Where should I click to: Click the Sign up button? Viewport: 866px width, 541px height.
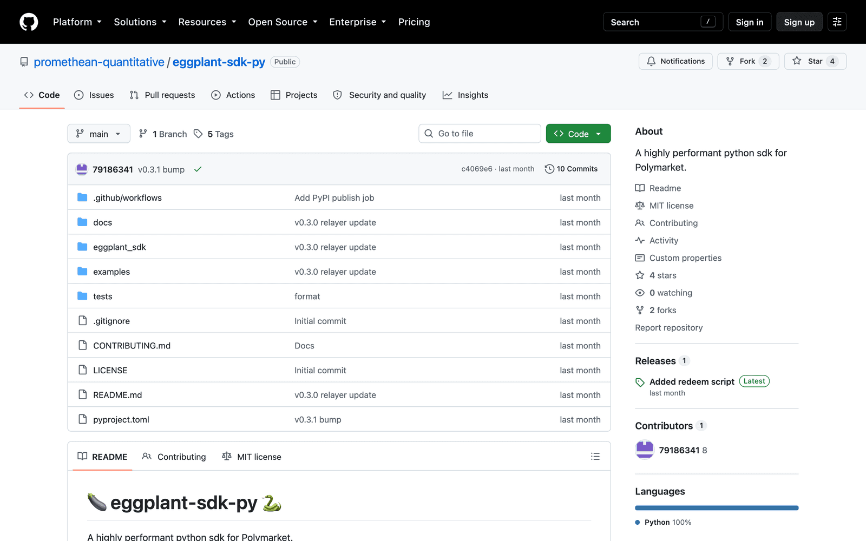coord(799,22)
